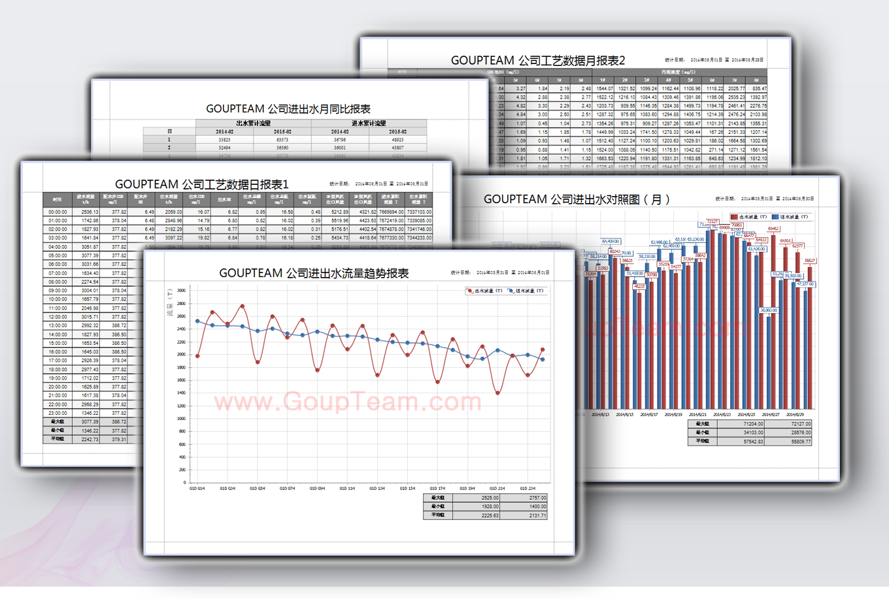Click the 平均值 row label in daily report
This screenshot has height=601, width=889.
coord(58,439)
